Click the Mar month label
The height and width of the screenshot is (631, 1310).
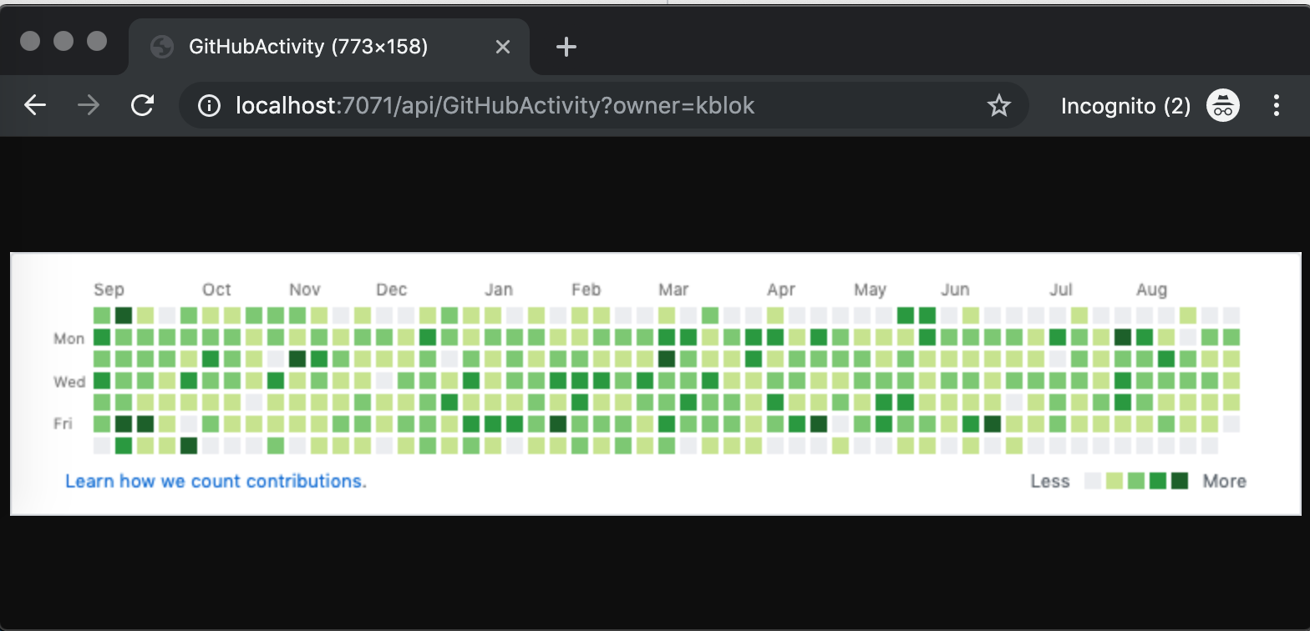[673, 290]
